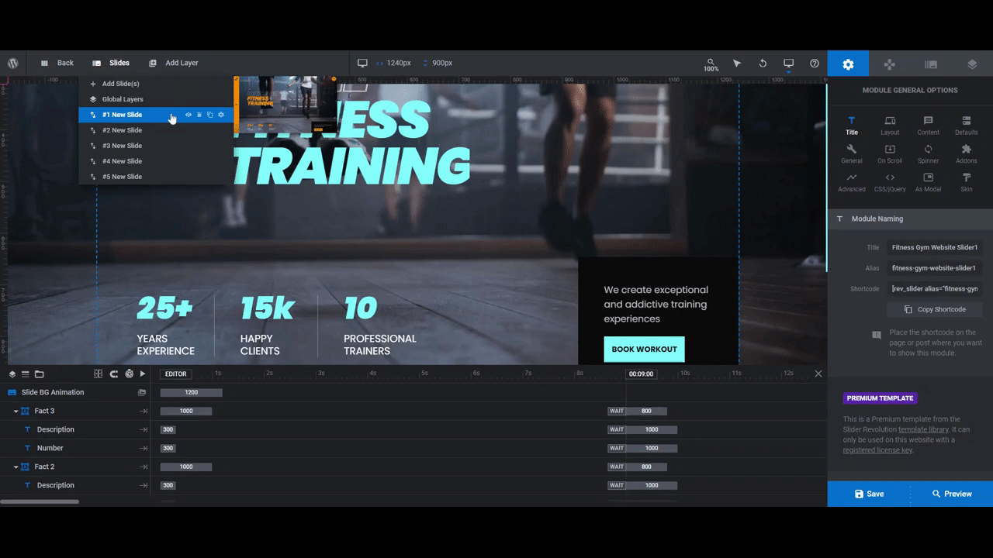Collapse the Fact 3 group
Viewport: 993px width, 558px height.
[16, 412]
